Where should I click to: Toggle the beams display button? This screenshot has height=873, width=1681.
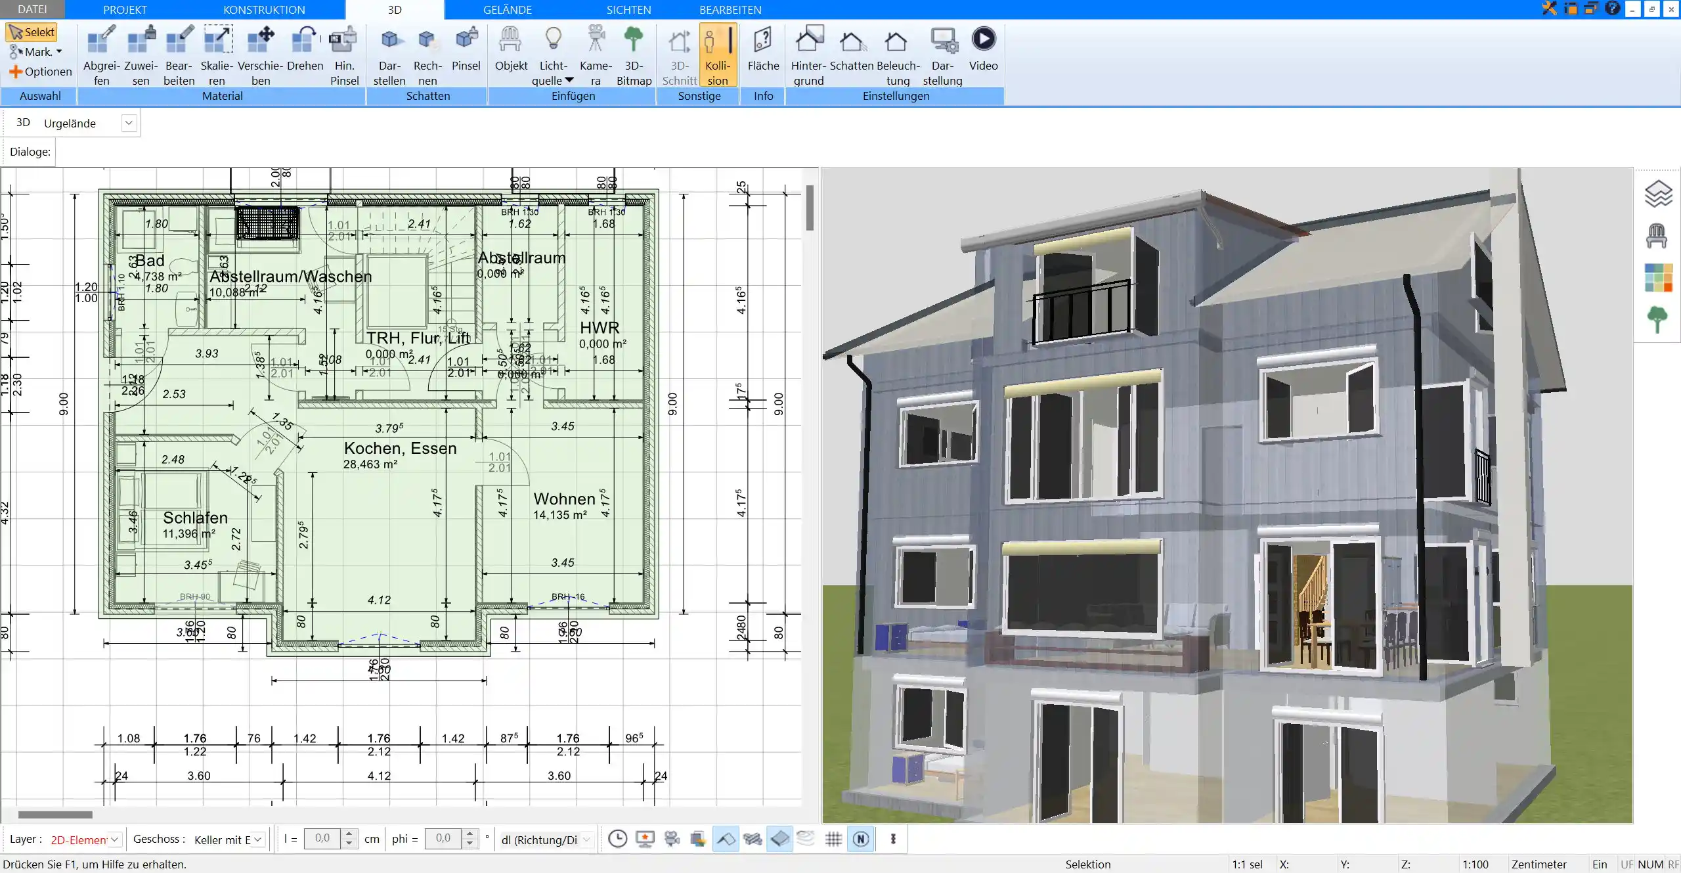point(753,839)
